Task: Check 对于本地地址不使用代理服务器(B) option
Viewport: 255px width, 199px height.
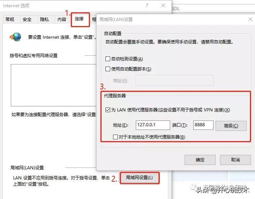Action: 115,137
